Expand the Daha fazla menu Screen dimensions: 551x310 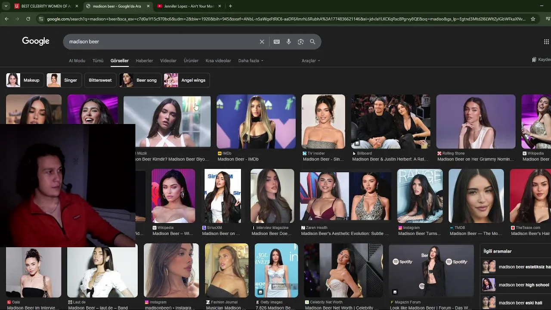(251, 61)
